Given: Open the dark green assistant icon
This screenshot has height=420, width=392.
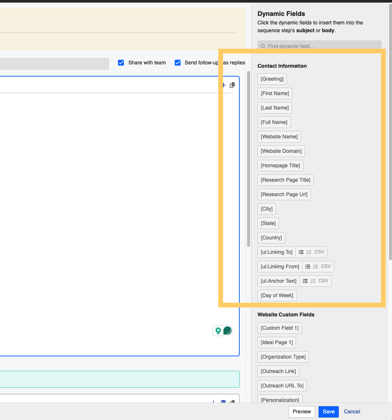Looking at the screenshot, I should (x=227, y=330).
